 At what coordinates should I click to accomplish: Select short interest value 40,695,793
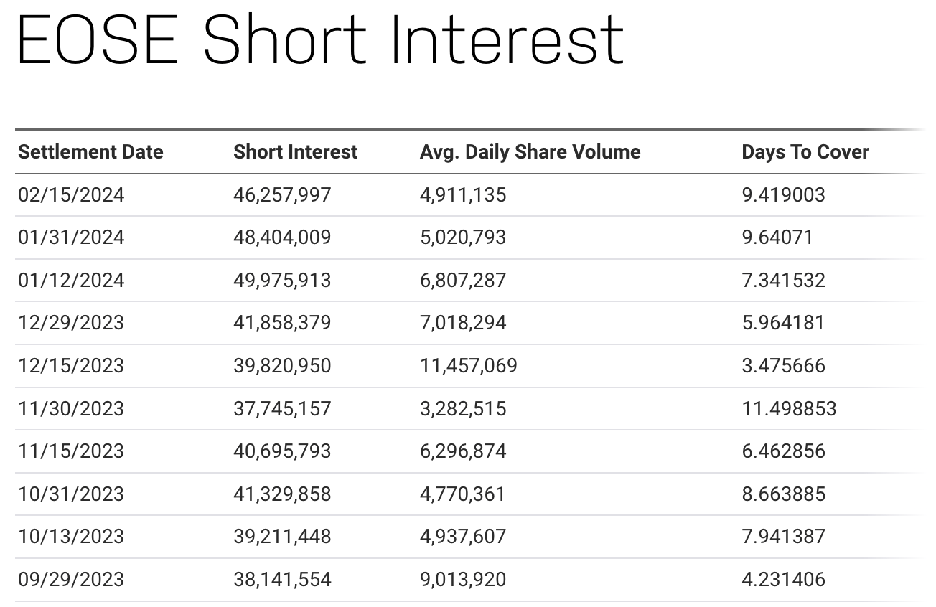coord(282,451)
